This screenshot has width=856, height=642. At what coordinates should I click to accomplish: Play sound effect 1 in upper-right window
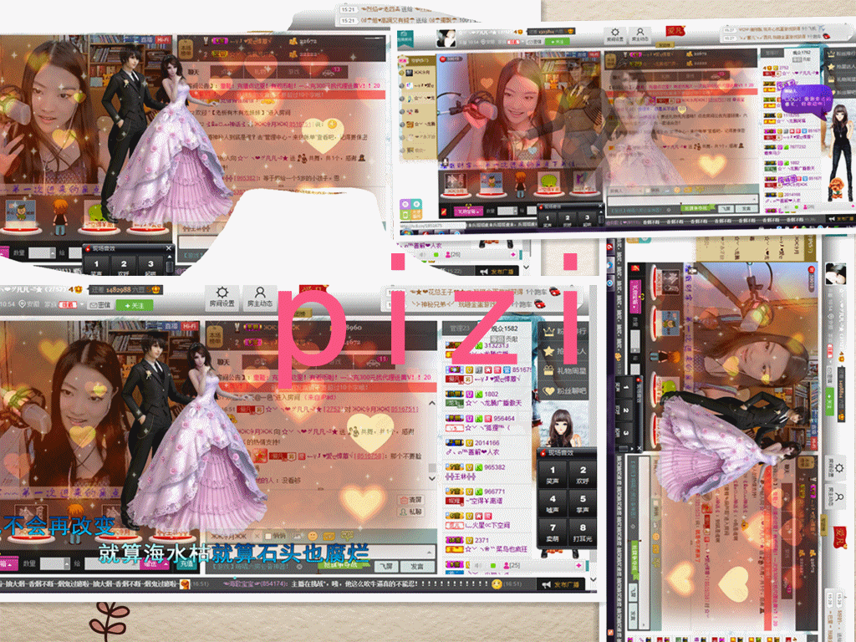(x=548, y=220)
